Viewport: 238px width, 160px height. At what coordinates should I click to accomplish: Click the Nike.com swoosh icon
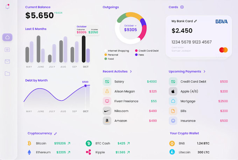coord(107,111)
